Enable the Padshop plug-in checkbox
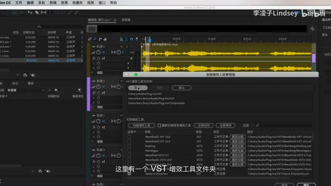The width and height of the screenshot is (331, 186). pos(129,146)
